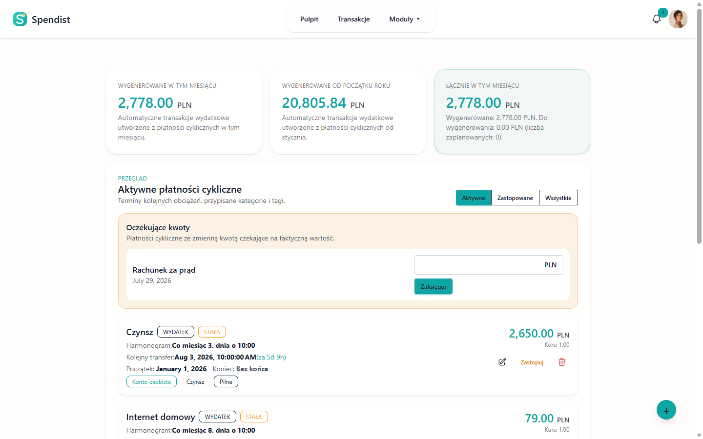The height and width of the screenshot is (439, 703).
Task: Click the 20,805.84 PLN yearly total
Action: (x=323, y=103)
